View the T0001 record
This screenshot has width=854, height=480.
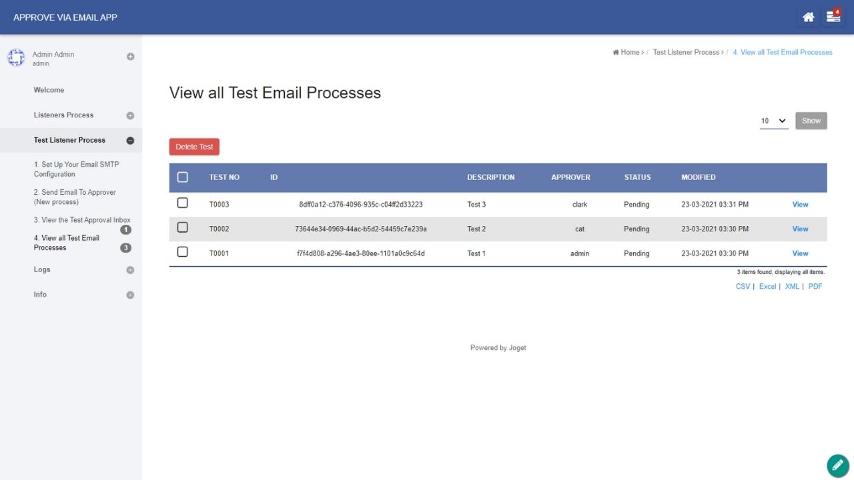(x=800, y=253)
